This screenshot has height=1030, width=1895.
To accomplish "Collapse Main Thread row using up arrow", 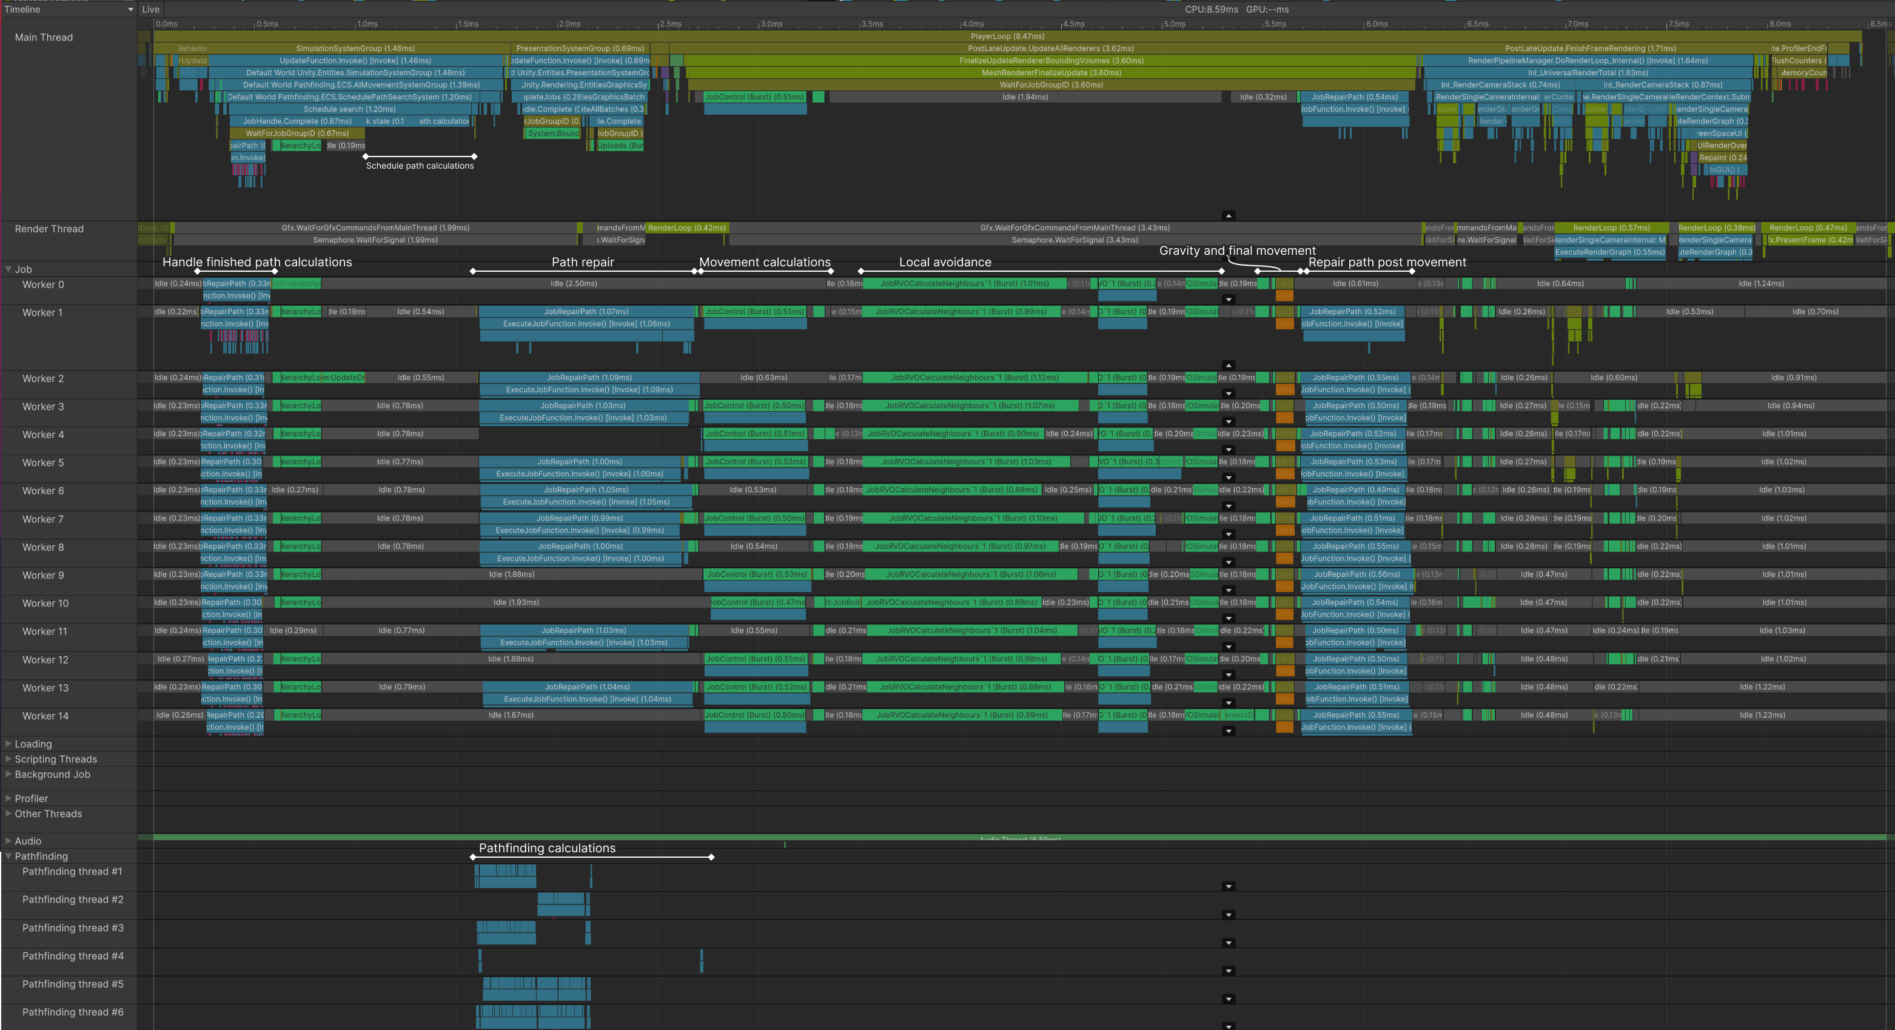I will [x=1229, y=215].
